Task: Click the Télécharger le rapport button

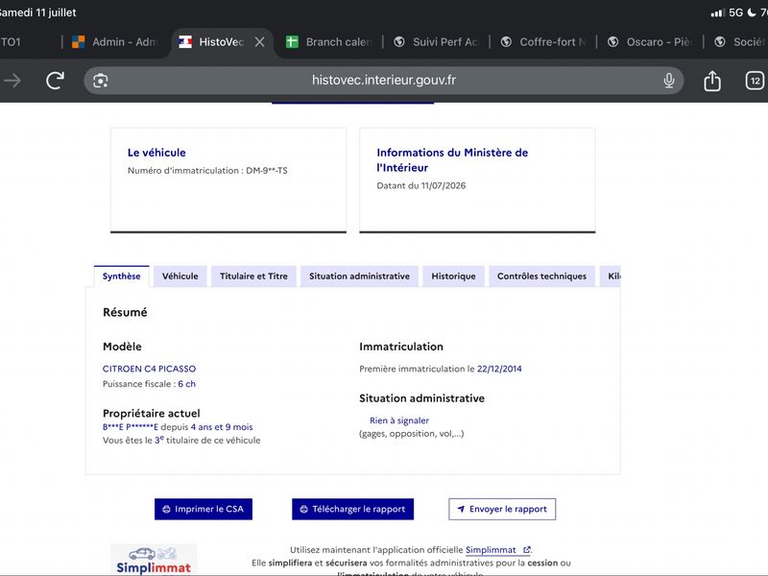Action: click(352, 510)
